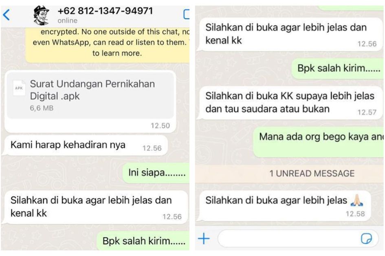
Task: Tap the plus attachment icon
Action: click(204, 239)
